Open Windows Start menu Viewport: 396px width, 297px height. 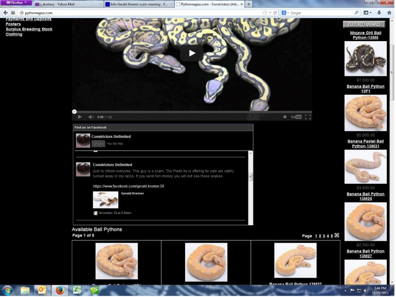[x=7, y=291]
